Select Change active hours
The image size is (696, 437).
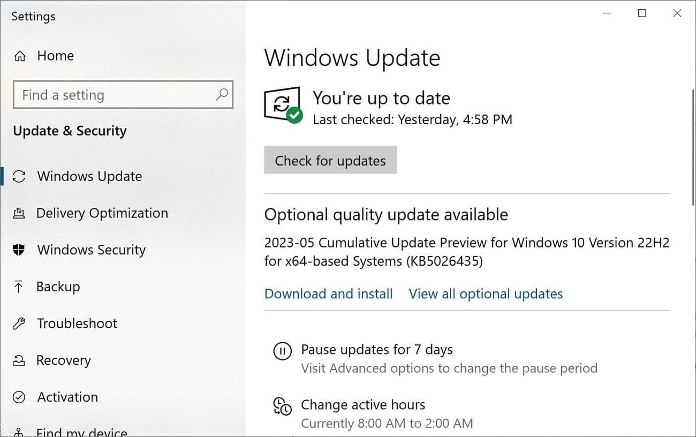pos(363,404)
